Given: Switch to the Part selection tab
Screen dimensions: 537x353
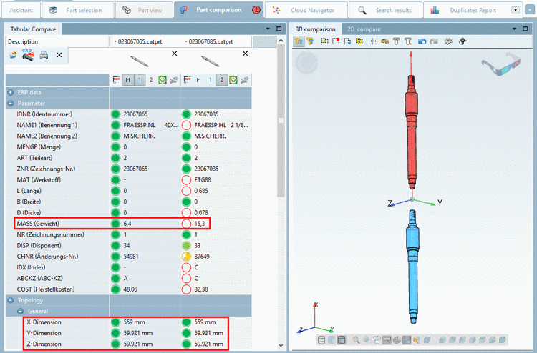Looking at the screenshot, I should pyautogui.click(x=78, y=10).
